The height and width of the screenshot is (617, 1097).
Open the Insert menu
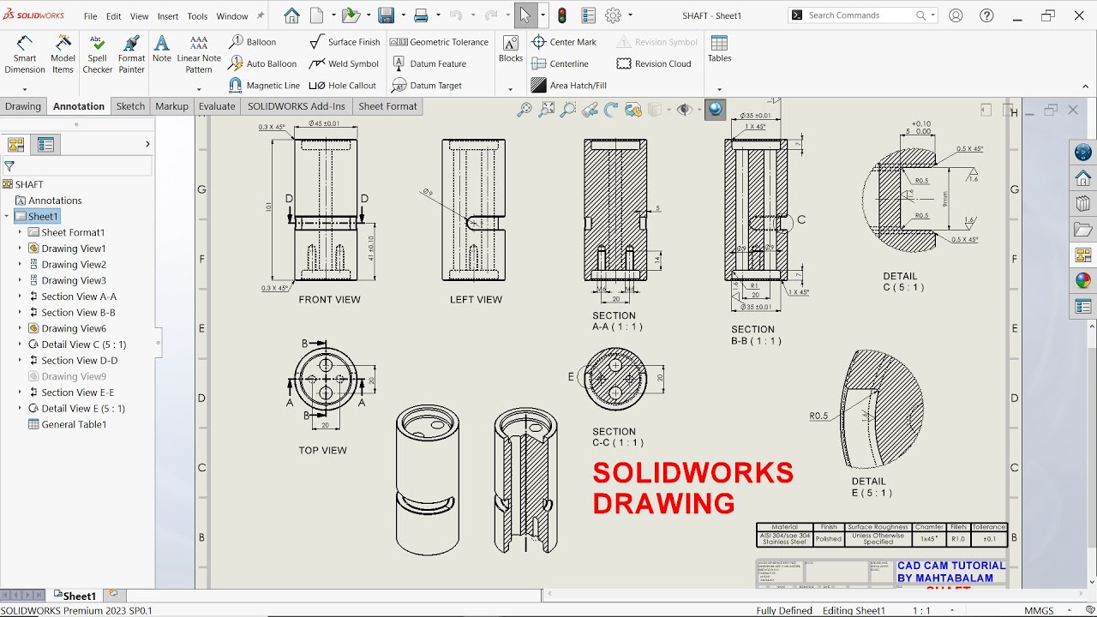pos(168,16)
